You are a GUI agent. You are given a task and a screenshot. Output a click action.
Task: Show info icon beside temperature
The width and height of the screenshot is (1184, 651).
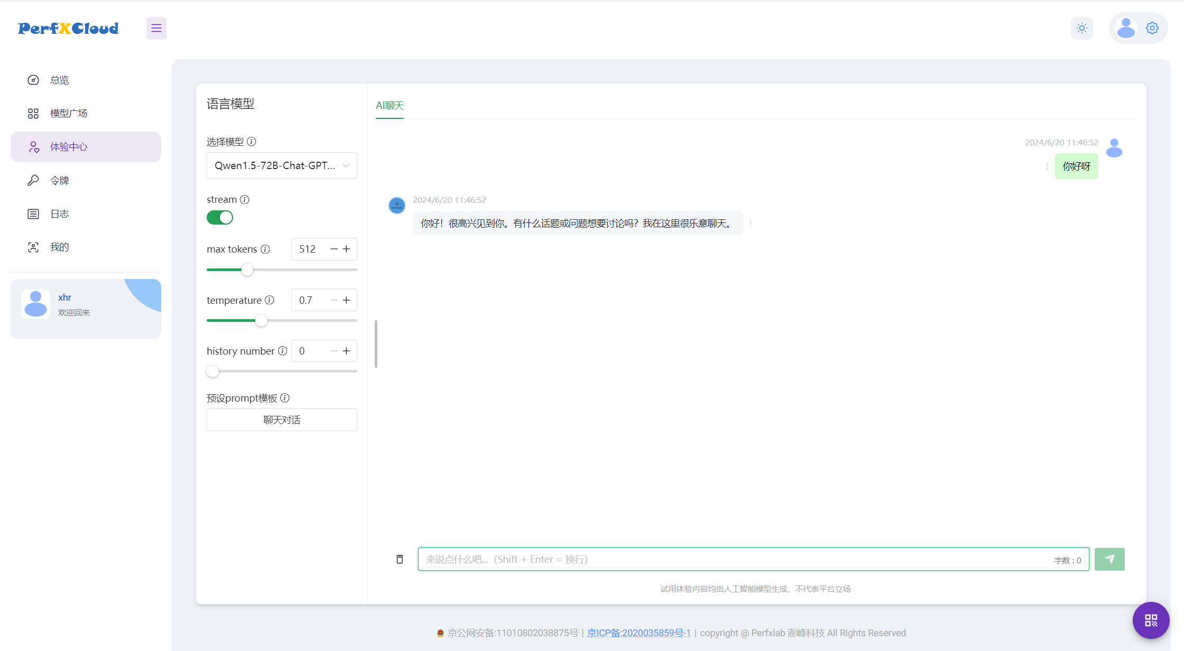point(270,300)
